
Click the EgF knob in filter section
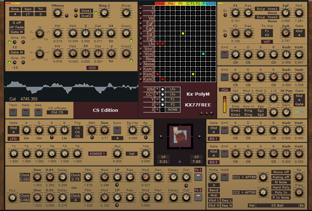coord(286,13)
